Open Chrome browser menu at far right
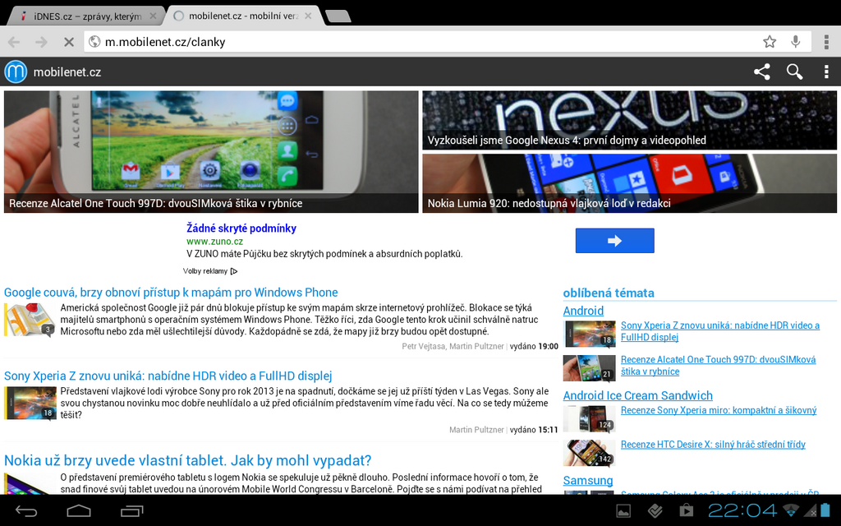This screenshot has width=841, height=526. click(826, 42)
